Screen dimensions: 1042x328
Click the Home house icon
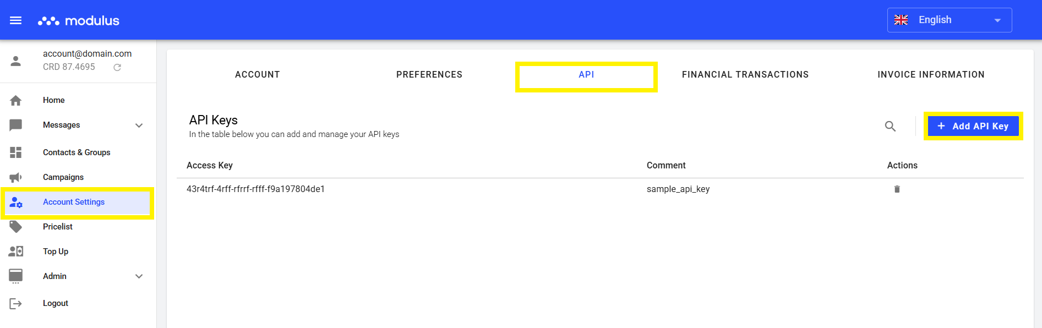click(x=16, y=100)
